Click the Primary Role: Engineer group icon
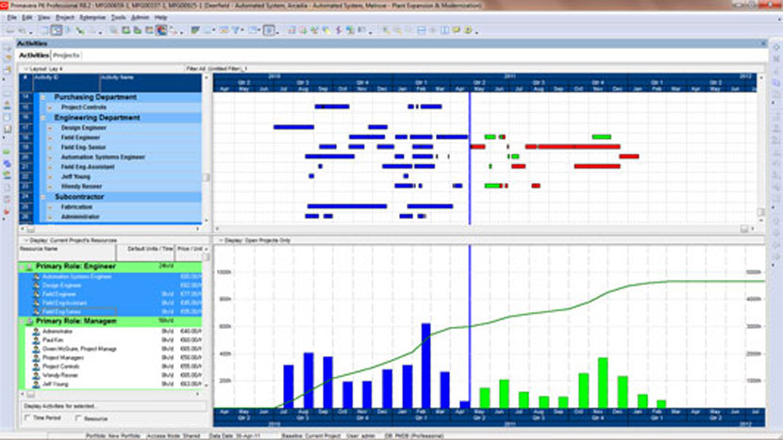Viewport: 783px width, 440px height. (x=27, y=267)
